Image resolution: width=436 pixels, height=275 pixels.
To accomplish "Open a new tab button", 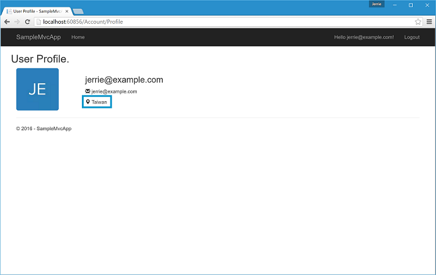I will [78, 12].
